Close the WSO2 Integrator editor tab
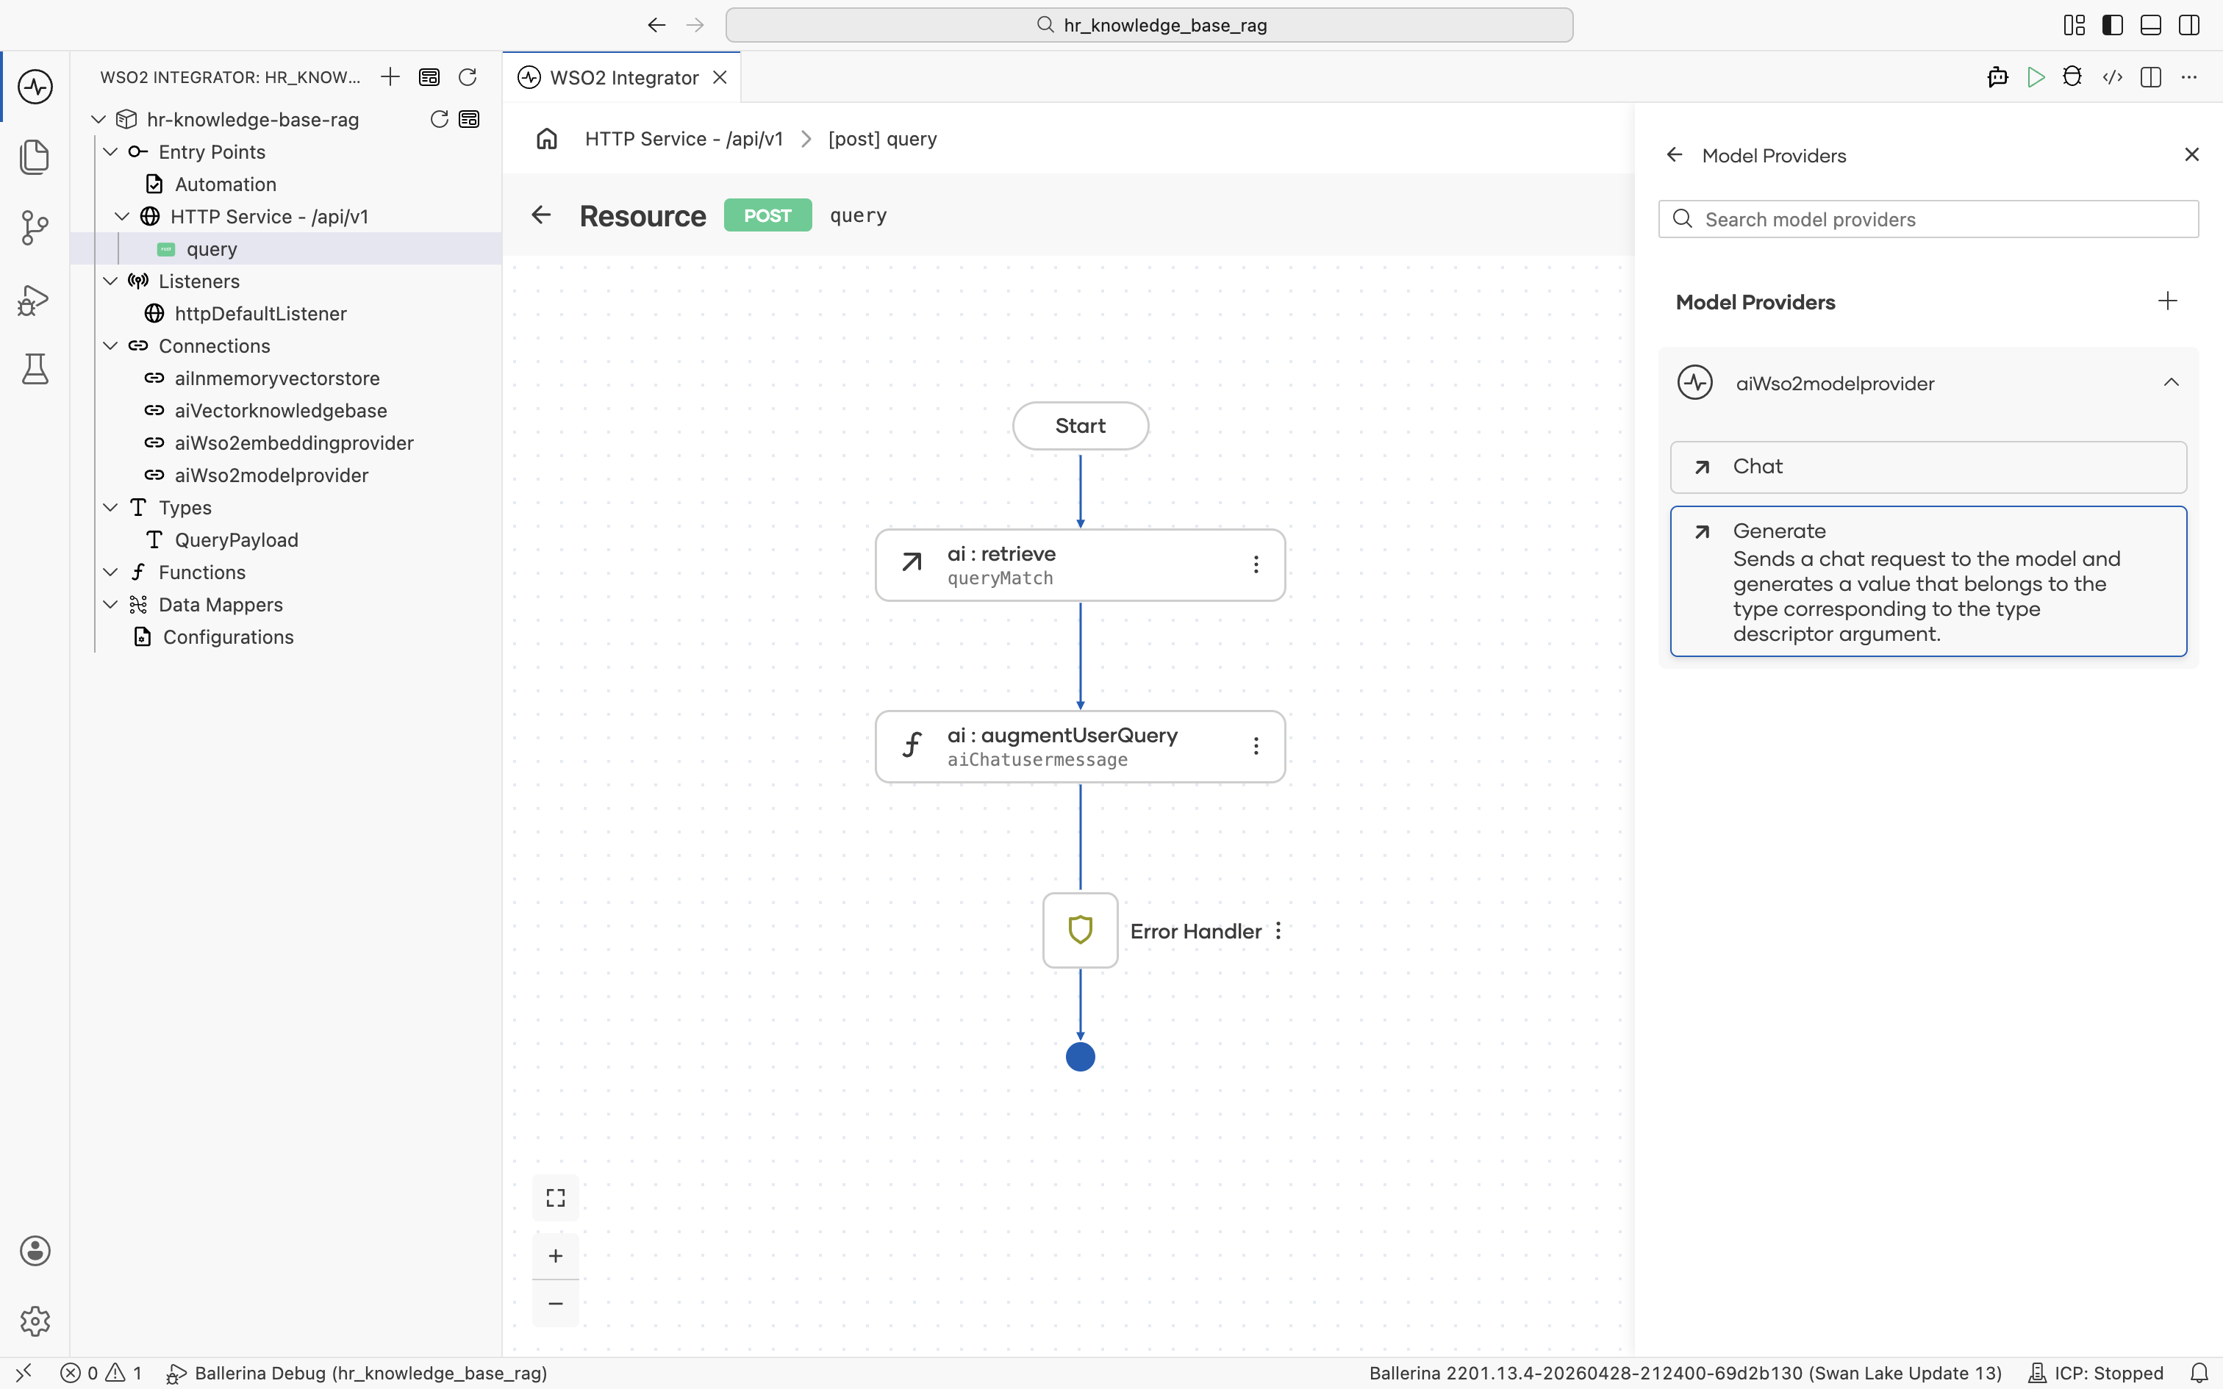Viewport: 2223px width, 1389px height. pos(720,77)
